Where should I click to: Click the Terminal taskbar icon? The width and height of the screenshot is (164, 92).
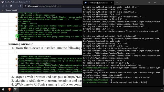tap(16, 89)
